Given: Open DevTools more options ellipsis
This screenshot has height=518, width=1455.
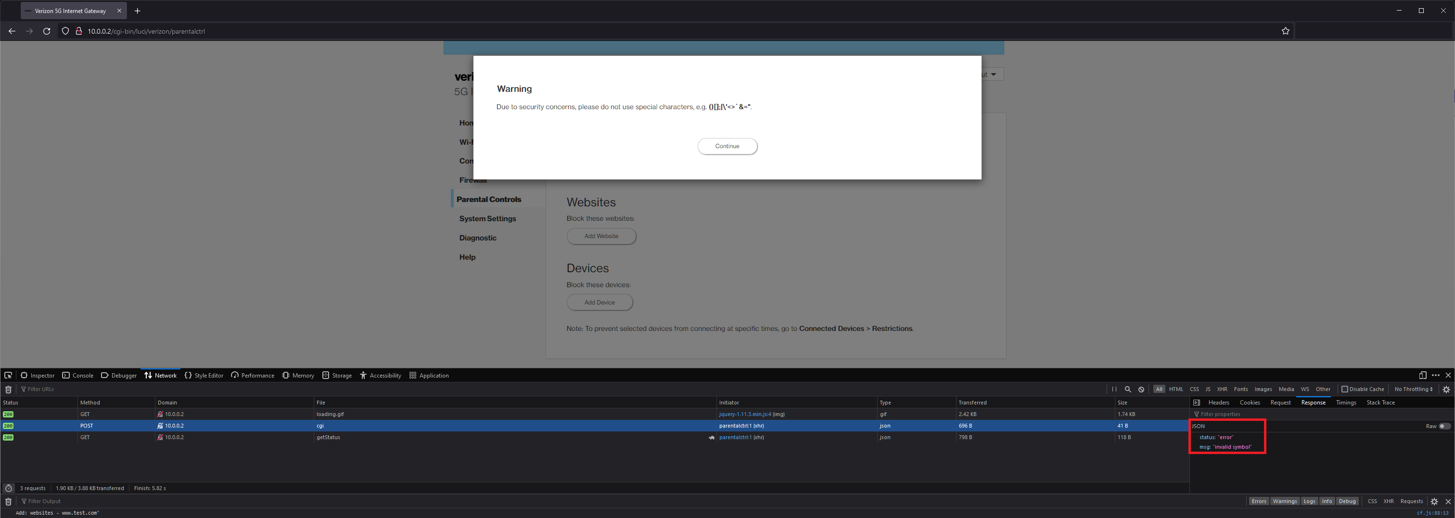Looking at the screenshot, I should tap(1435, 375).
